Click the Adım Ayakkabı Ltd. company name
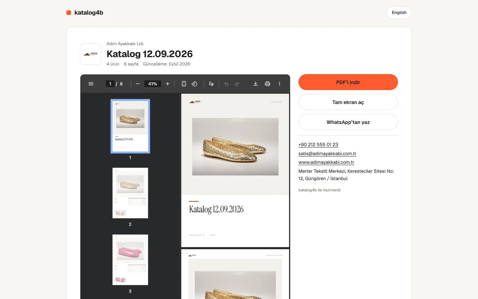 125,44
